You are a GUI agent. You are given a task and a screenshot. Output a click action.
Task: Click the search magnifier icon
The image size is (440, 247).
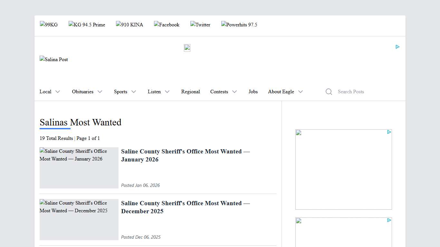click(x=329, y=92)
